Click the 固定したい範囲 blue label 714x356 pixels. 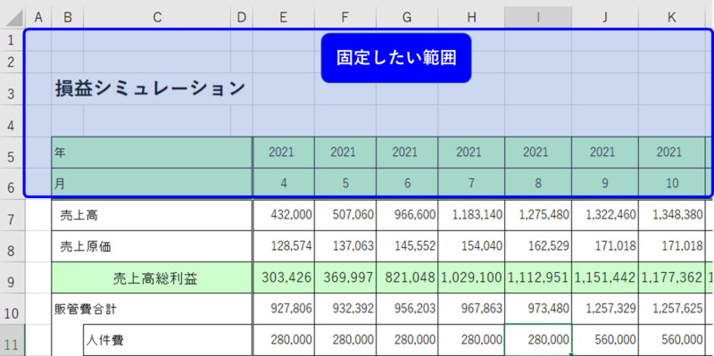pos(396,58)
